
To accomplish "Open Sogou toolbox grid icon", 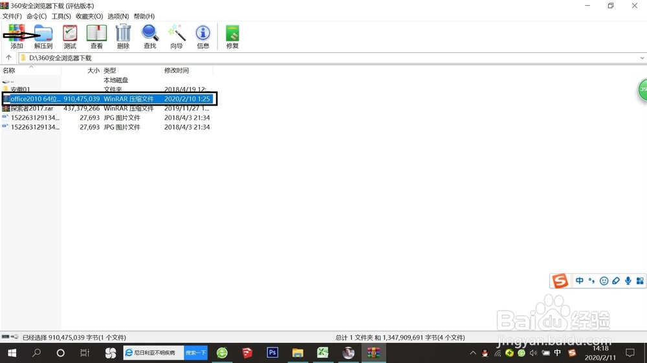I will tap(640, 281).
